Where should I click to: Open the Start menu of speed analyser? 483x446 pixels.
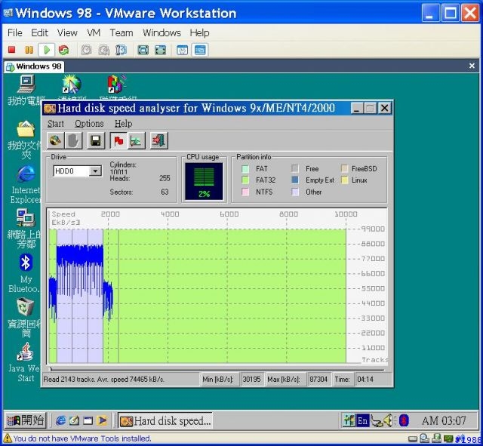(55, 124)
